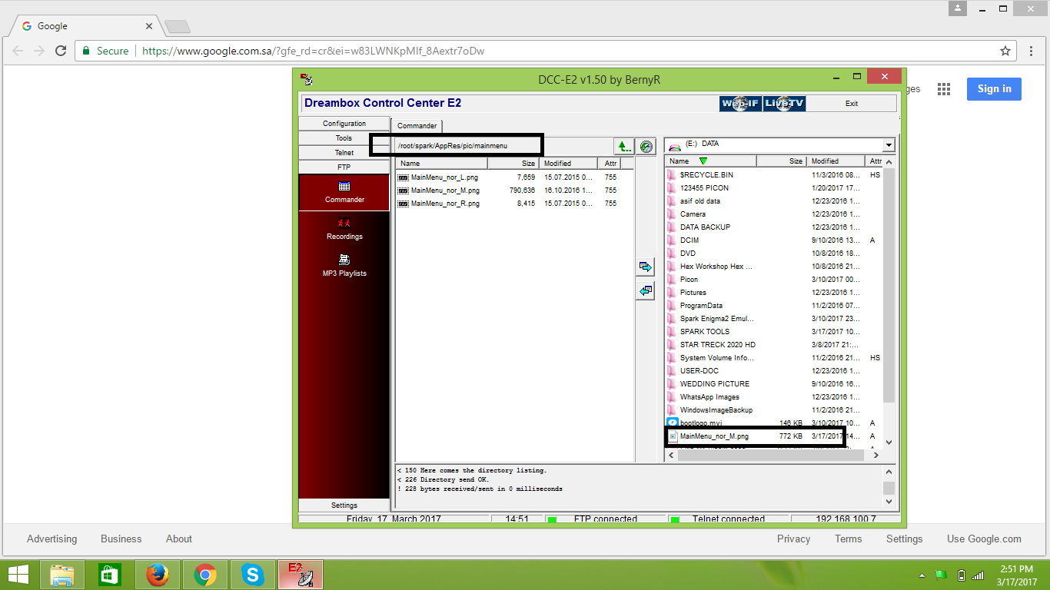Click the Google Sign in button
1050x590 pixels.
click(994, 89)
